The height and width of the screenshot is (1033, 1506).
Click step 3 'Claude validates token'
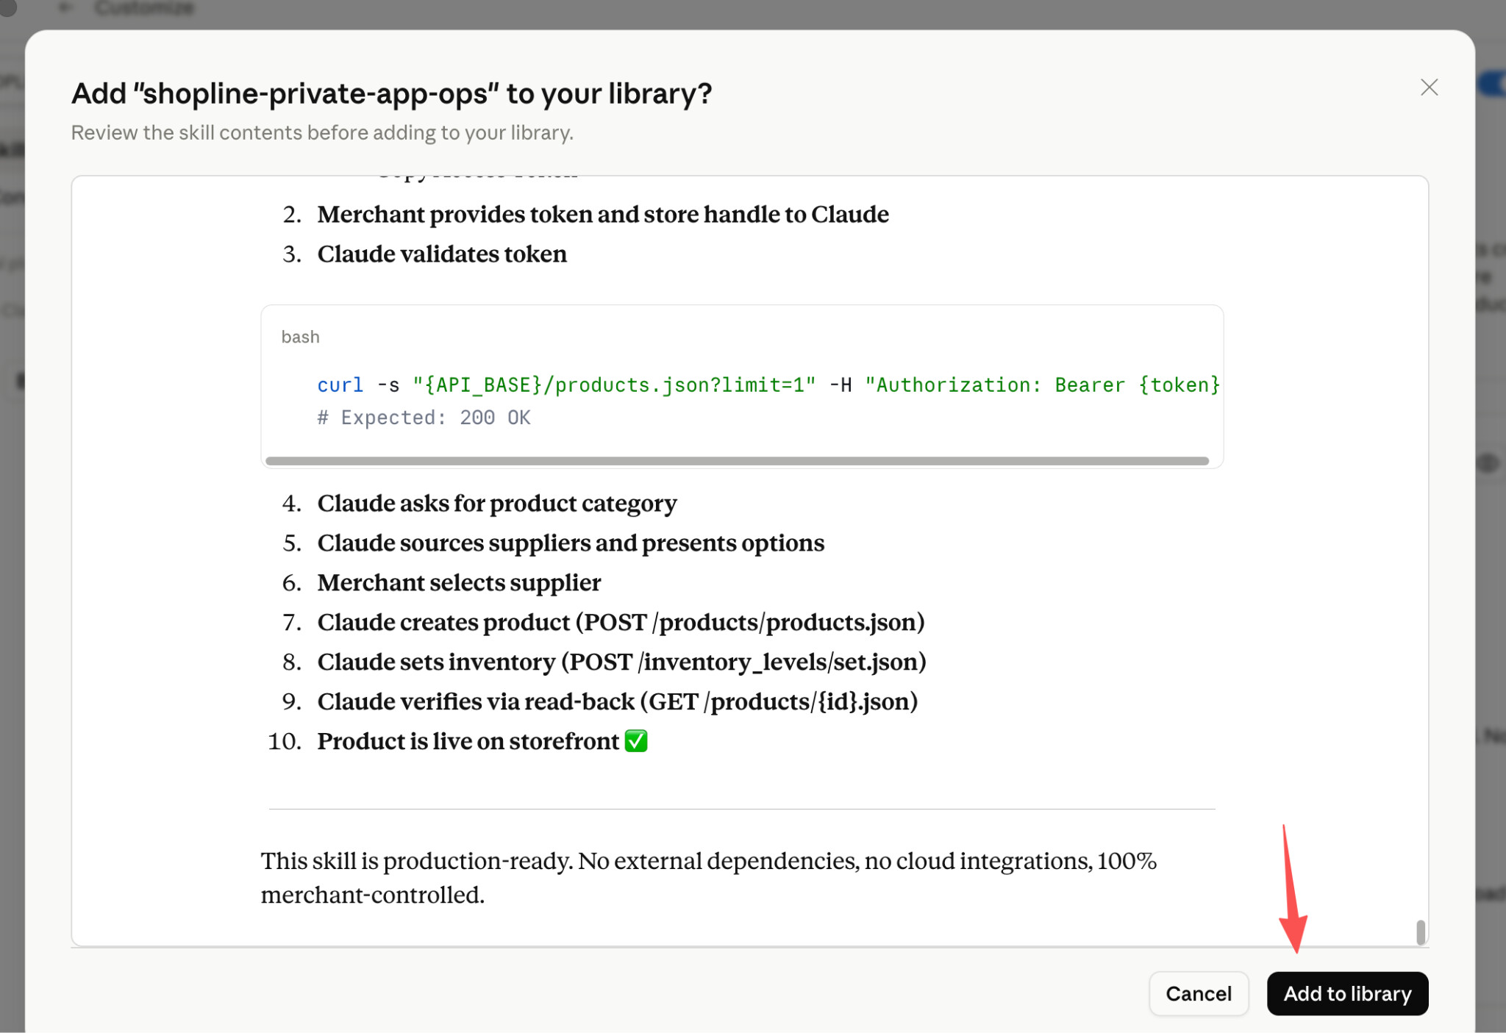(442, 254)
